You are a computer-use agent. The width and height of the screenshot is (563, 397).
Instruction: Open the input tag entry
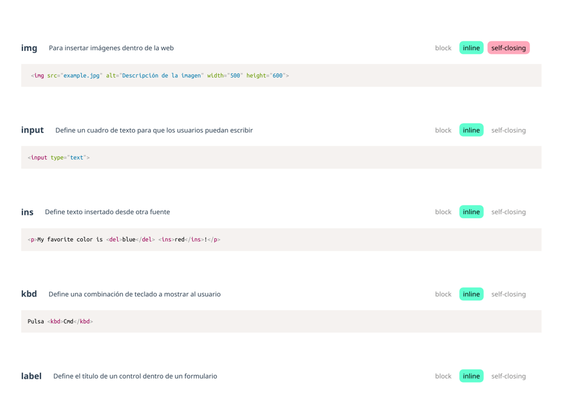tap(33, 130)
